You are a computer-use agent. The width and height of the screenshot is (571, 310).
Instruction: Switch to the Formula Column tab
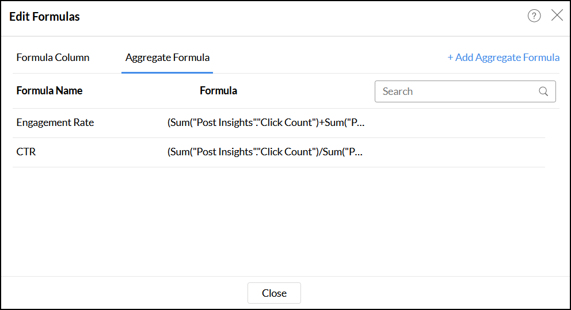53,58
